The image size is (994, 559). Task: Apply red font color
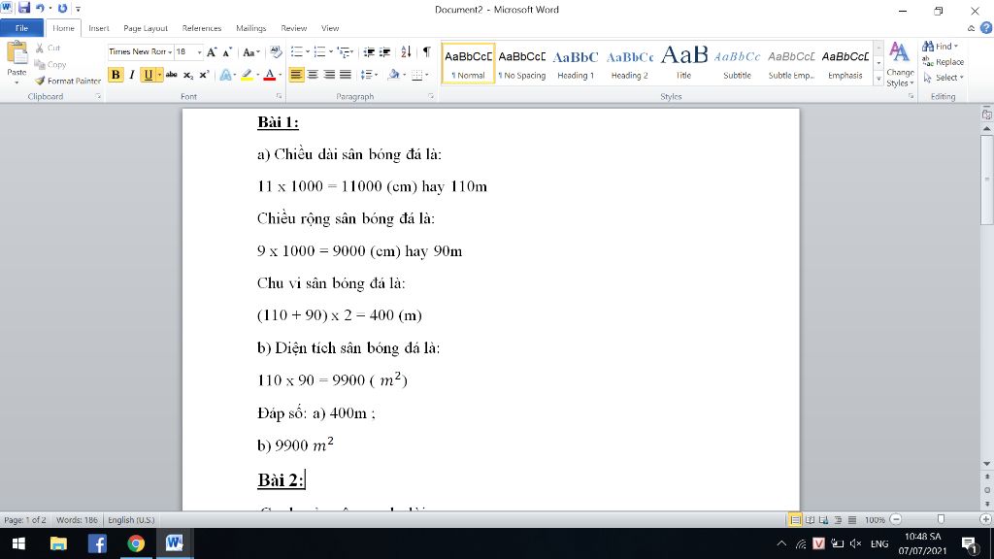click(270, 75)
